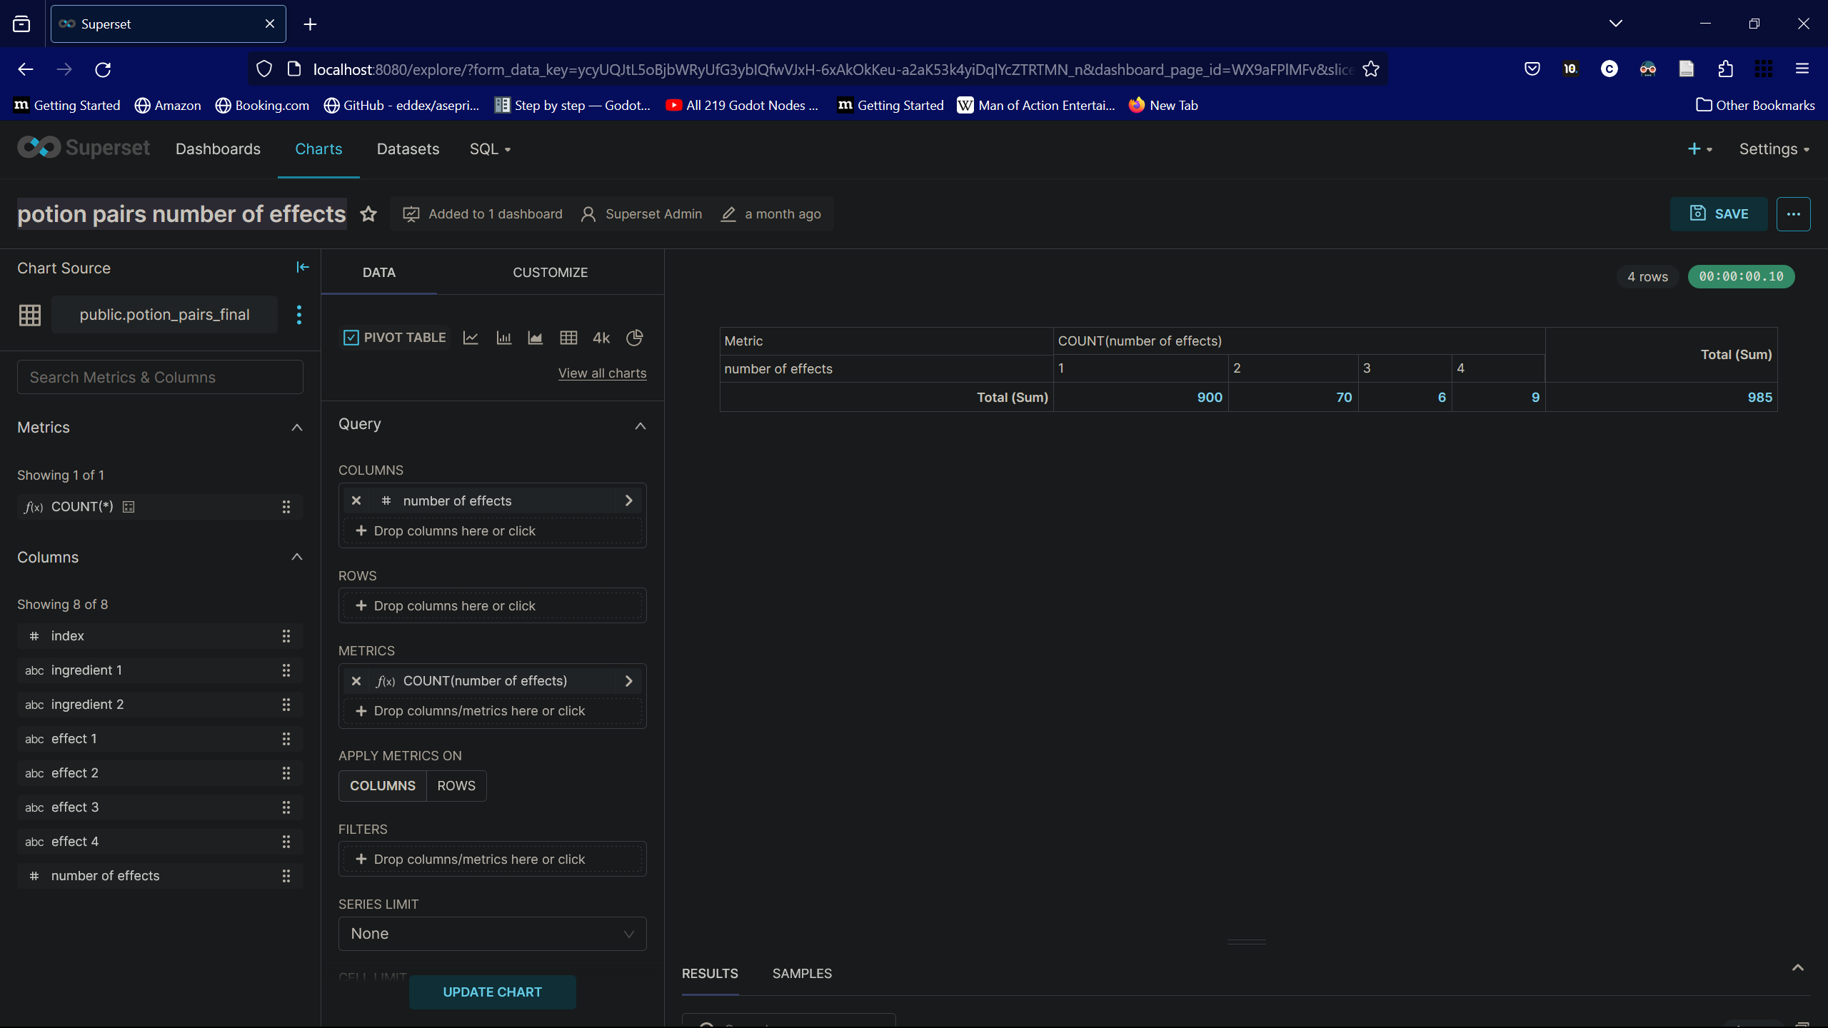1828x1028 pixels.
Task: Pick the pie chart visualization icon
Action: 634,338
